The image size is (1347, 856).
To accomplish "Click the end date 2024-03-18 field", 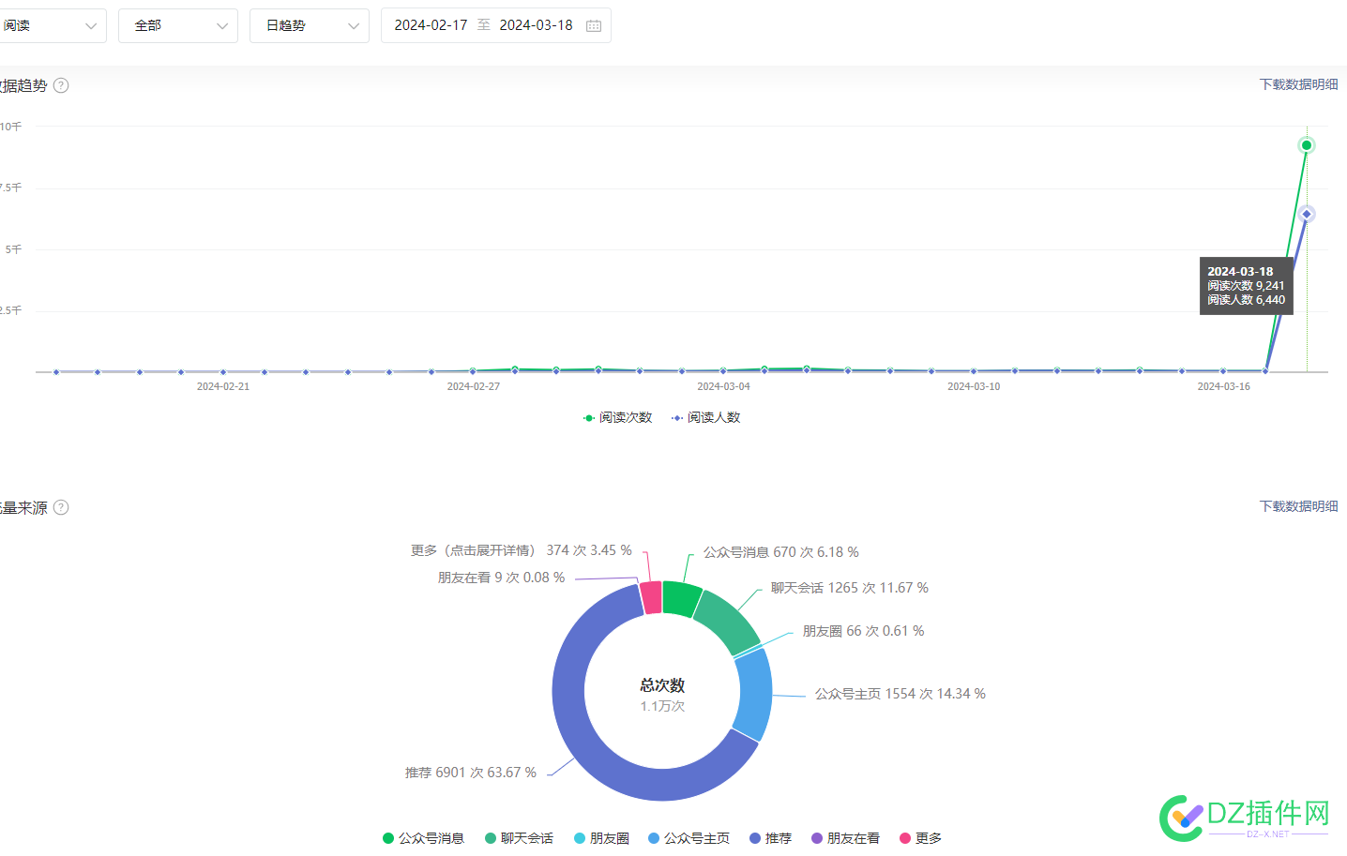I will 536,25.
